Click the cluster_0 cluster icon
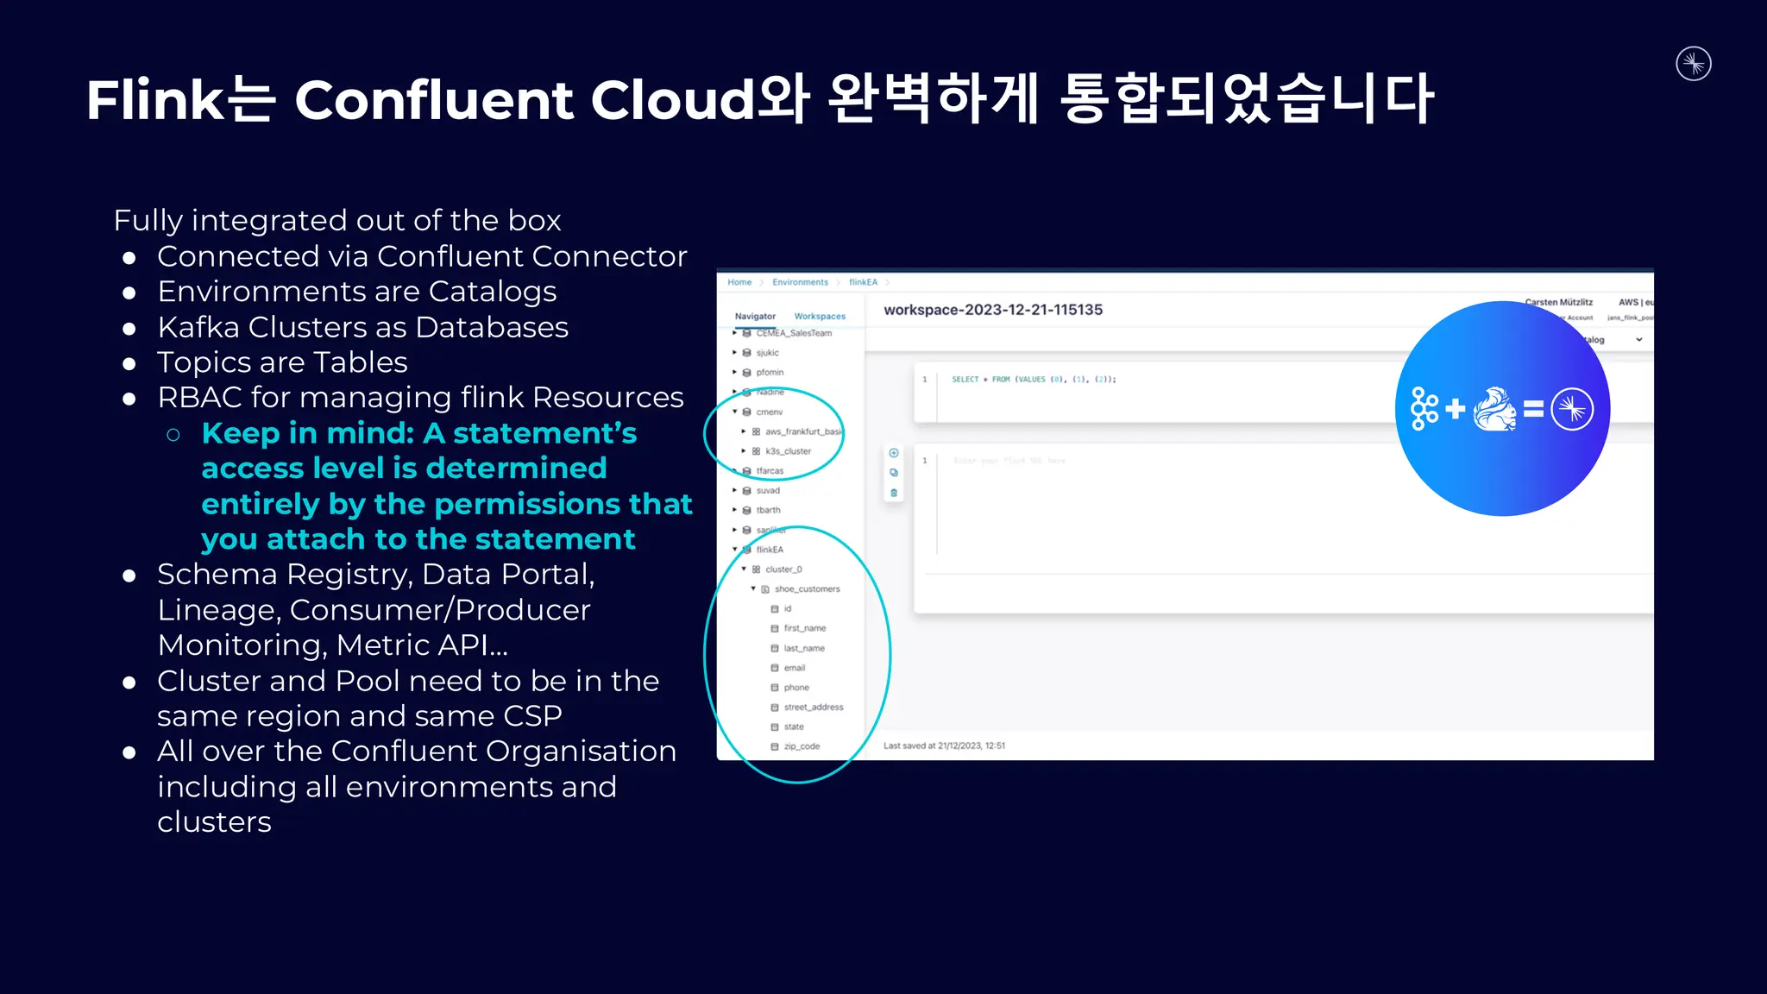The height and width of the screenshot is (994, 1767). point(757,569)
